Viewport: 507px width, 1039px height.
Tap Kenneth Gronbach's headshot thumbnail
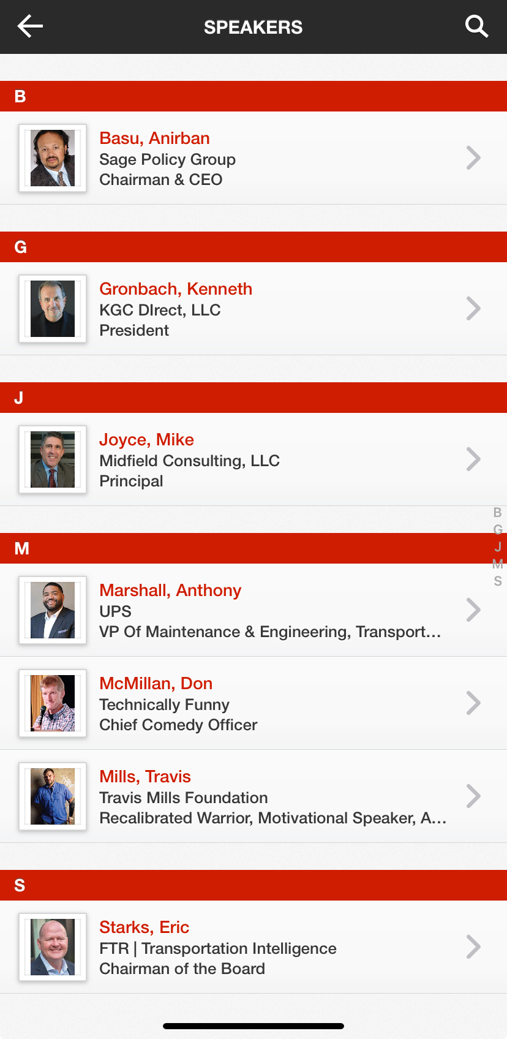point(53,309)
